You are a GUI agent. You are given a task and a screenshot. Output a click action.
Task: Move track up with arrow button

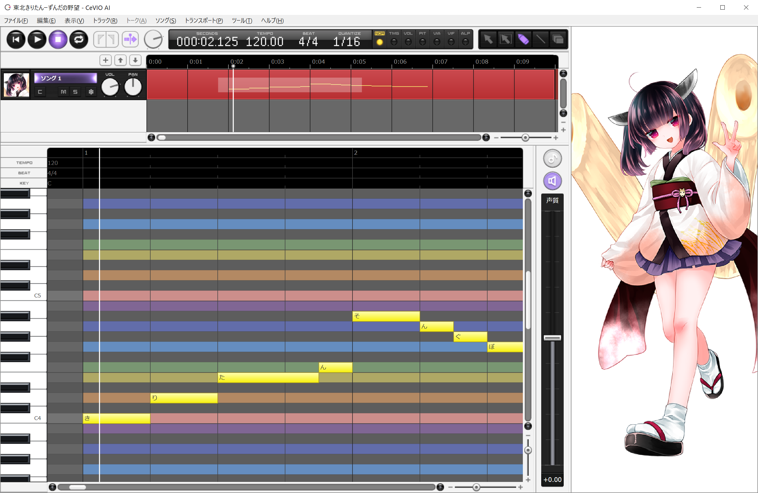[120, 60]
